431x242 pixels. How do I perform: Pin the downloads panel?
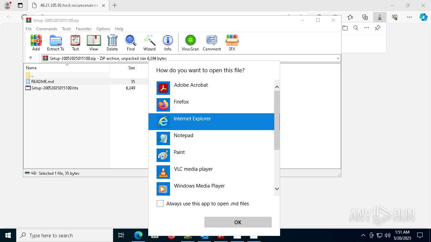(x=377, y=28)
